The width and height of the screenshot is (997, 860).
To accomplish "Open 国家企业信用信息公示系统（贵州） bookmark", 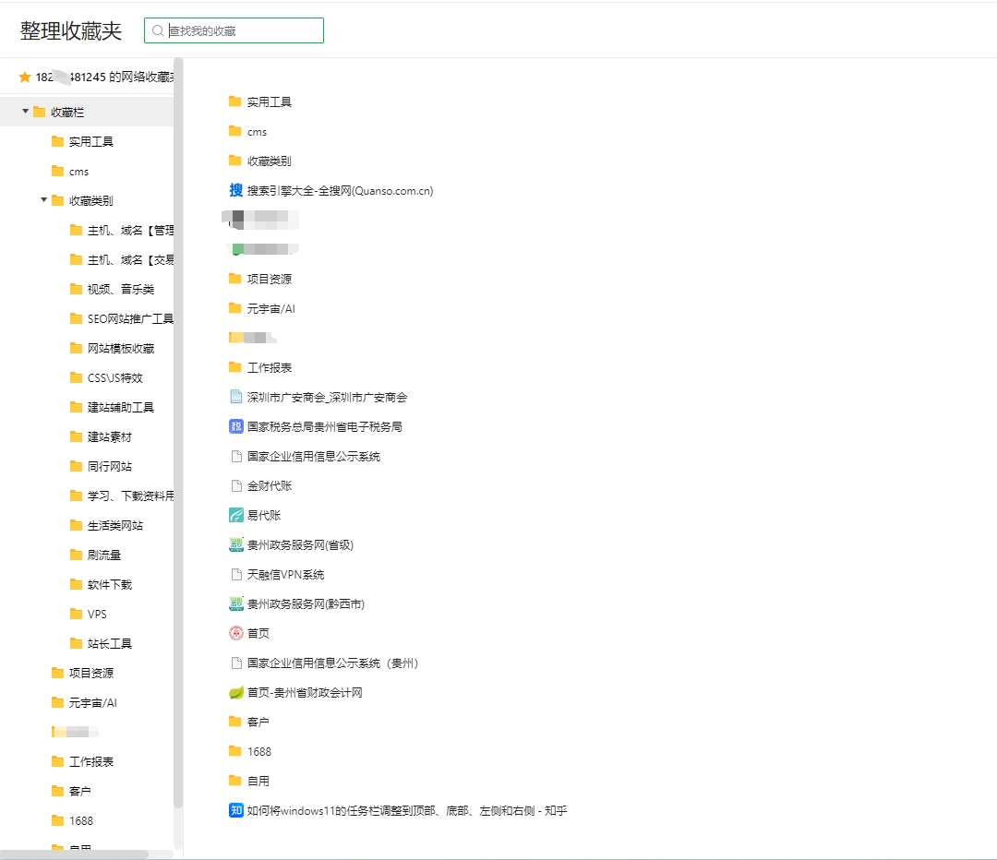I will point(332,663).
